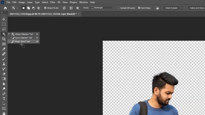Select the Dodge tool
The width and height of the screenshot is (205, 115).
click(4, 89)
